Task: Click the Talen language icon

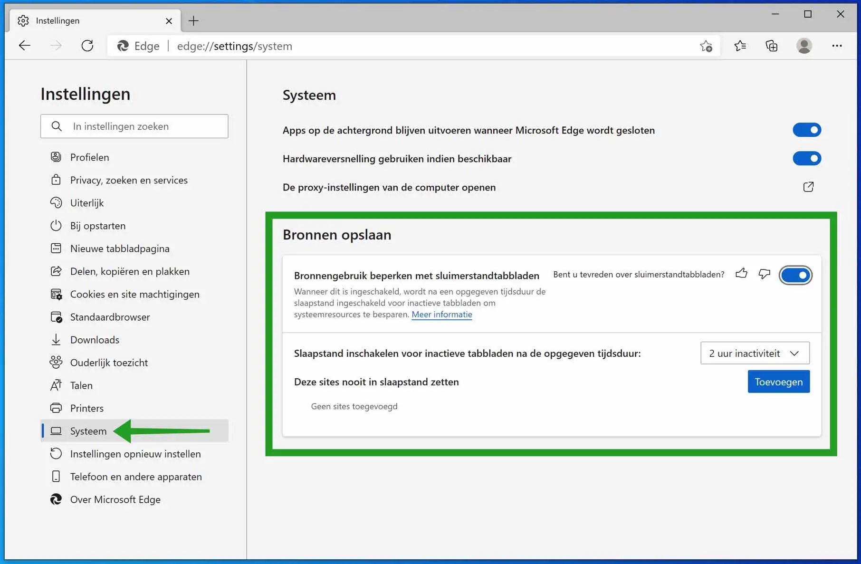Action: (x=56, y=385)
